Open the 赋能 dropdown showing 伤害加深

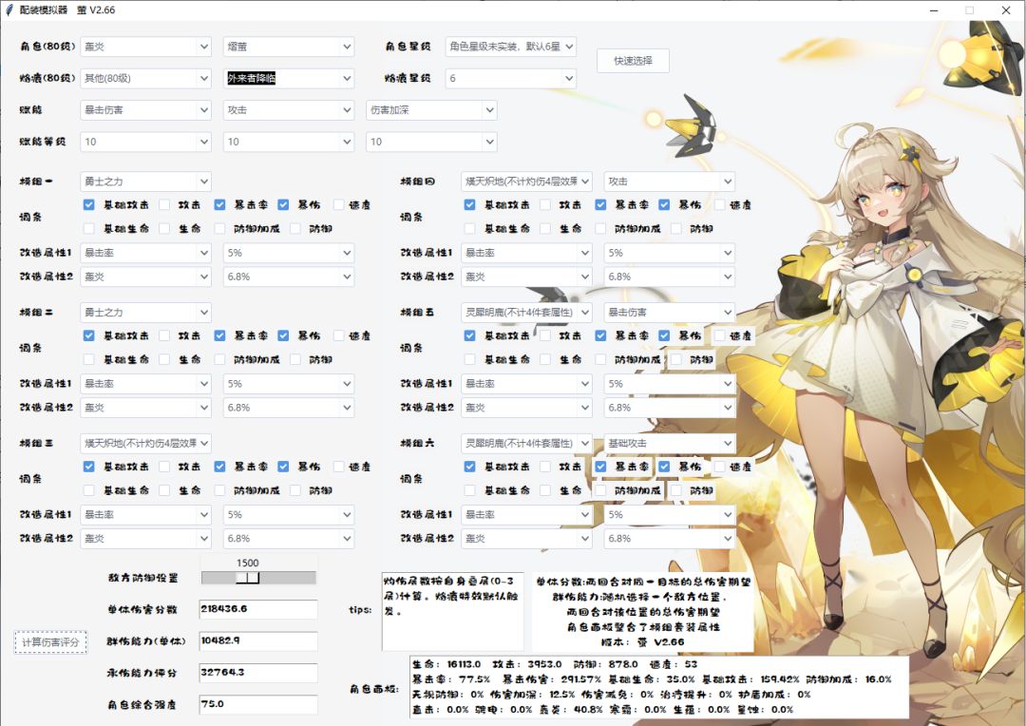coord(431,110)
